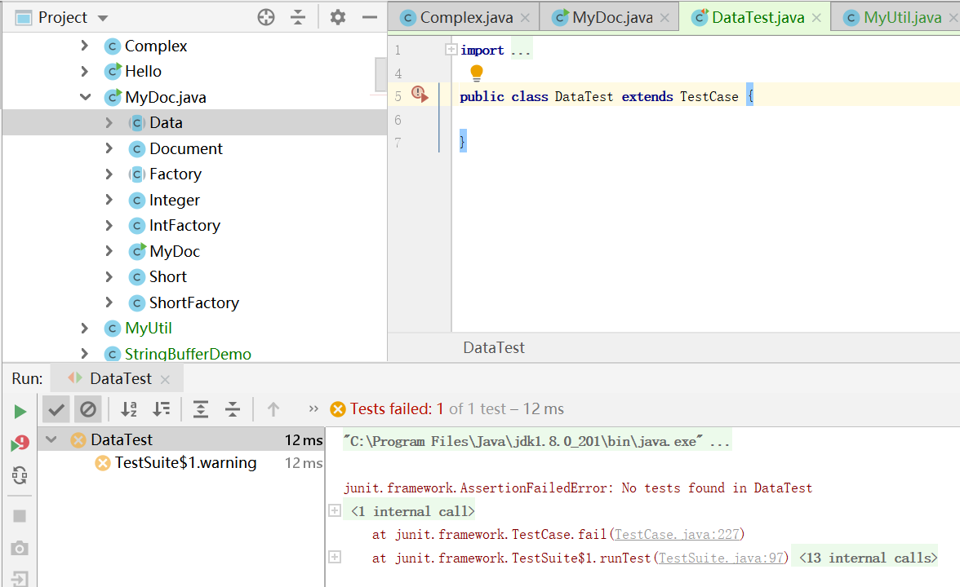Screen dimensions: 960x587
Task: Rerun failed tests icon
Action: point(20,443)
